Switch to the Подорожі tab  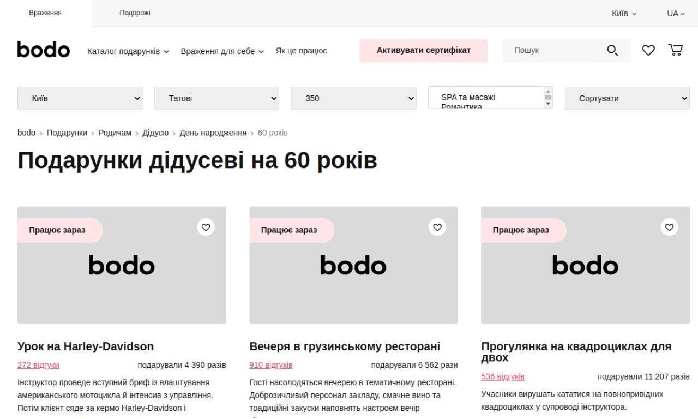[x=135, y=13]
